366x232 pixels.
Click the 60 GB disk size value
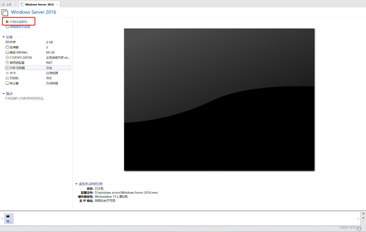click(x=50, y=52)
